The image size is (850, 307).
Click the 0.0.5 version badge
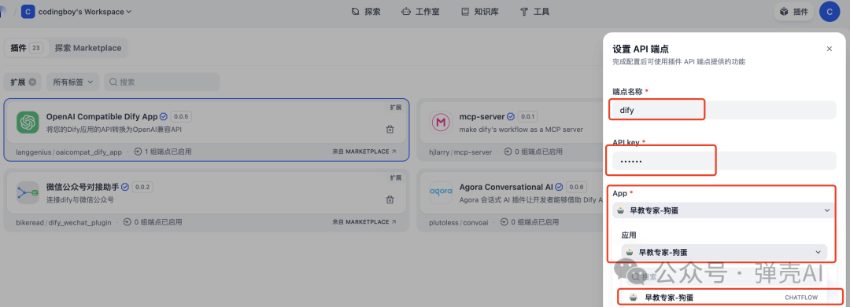click(181, 116)
